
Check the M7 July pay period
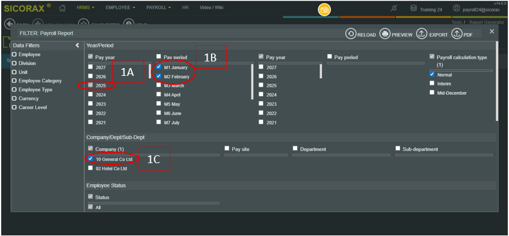159,122
